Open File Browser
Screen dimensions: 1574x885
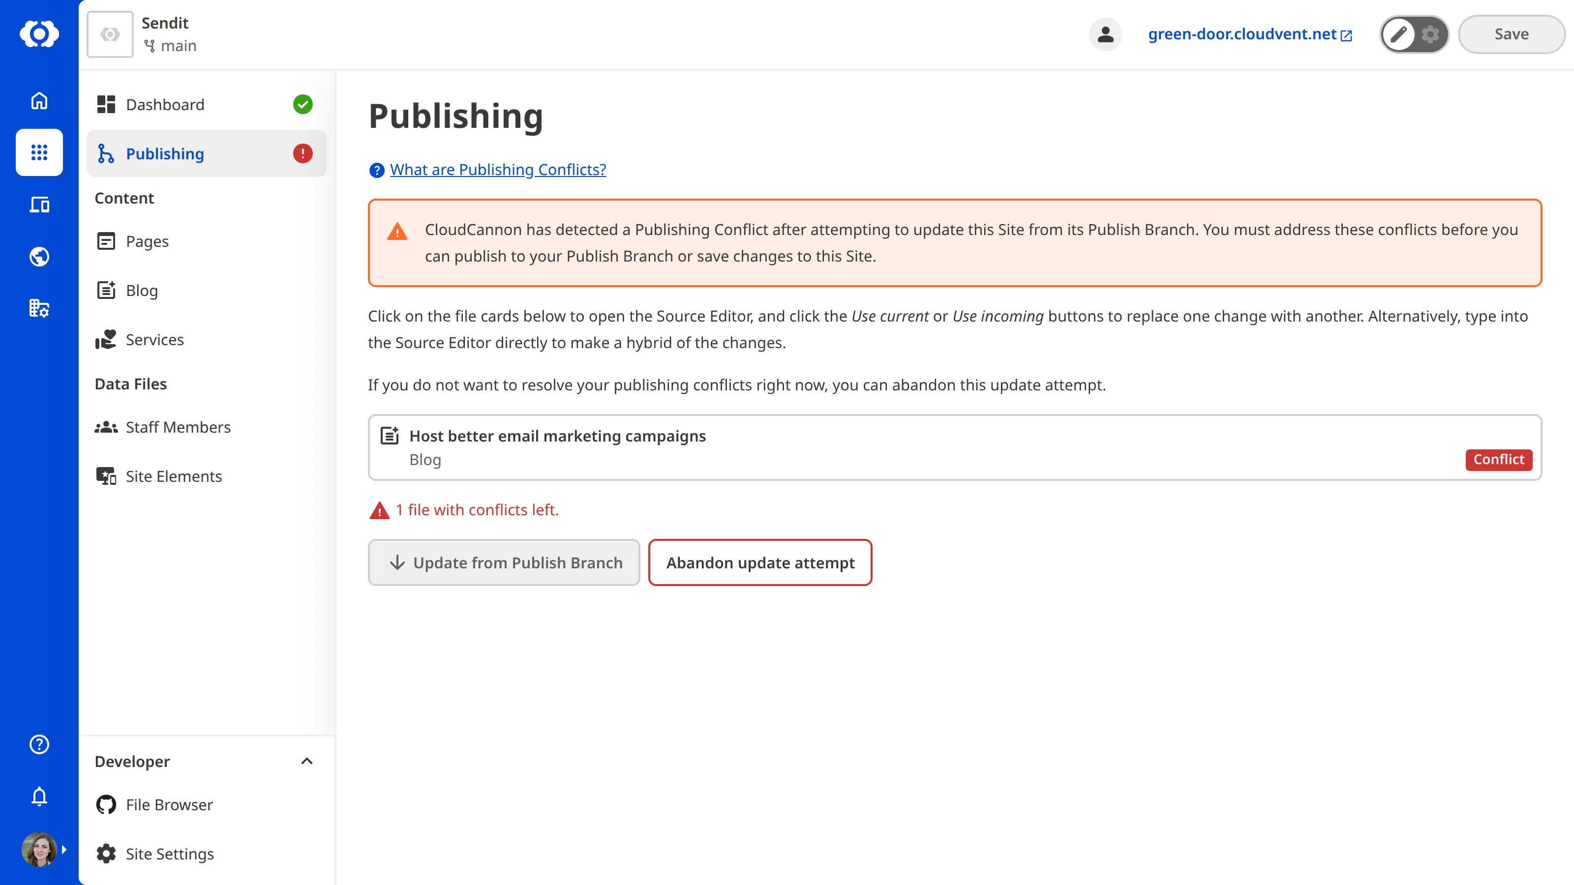207,805
